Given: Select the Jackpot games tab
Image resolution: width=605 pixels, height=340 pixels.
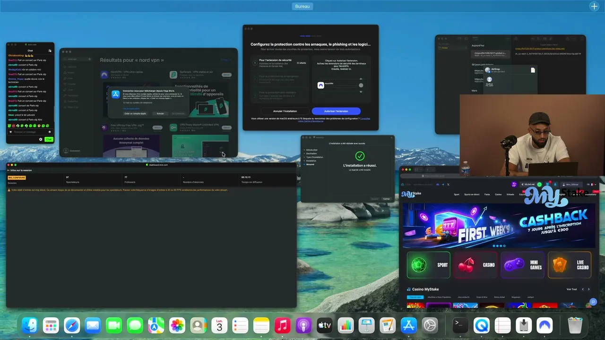Looking at the screenshot, I should pyautogui.click(x=530, y=297).
